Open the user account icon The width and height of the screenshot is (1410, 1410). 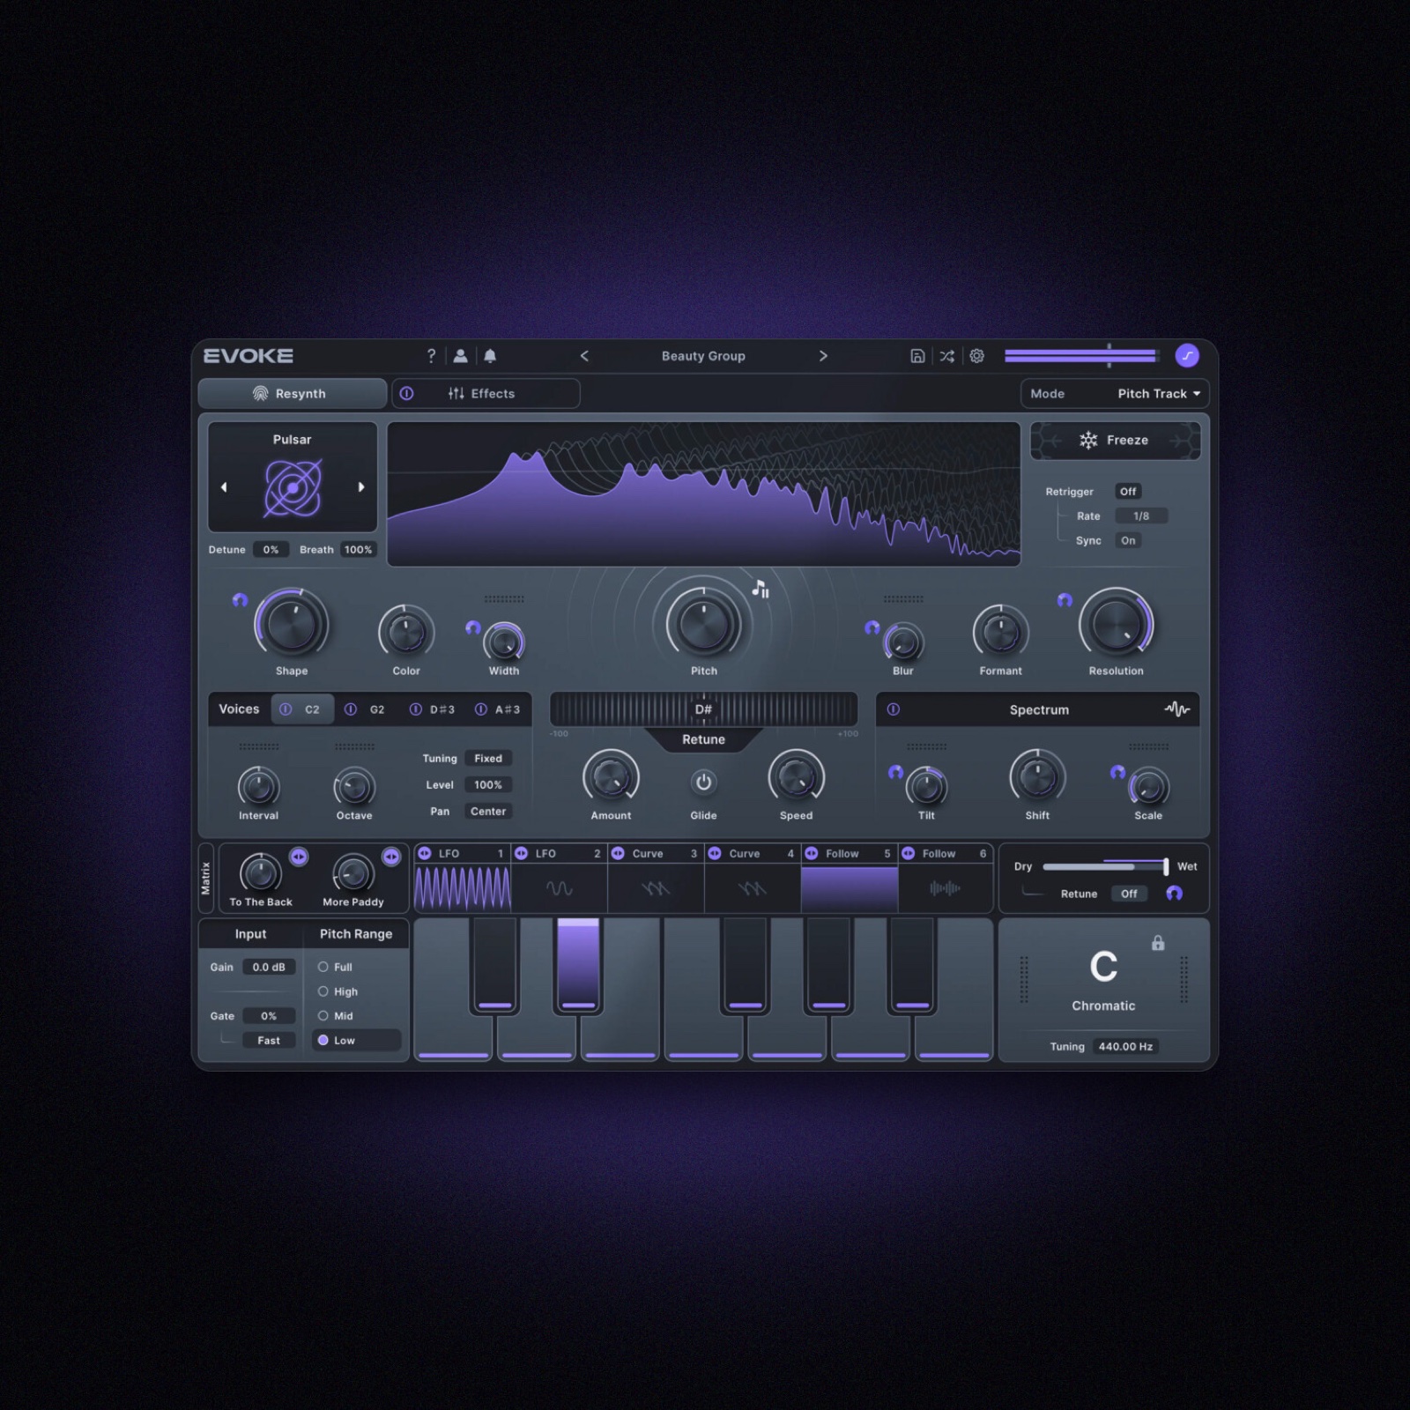460,356
